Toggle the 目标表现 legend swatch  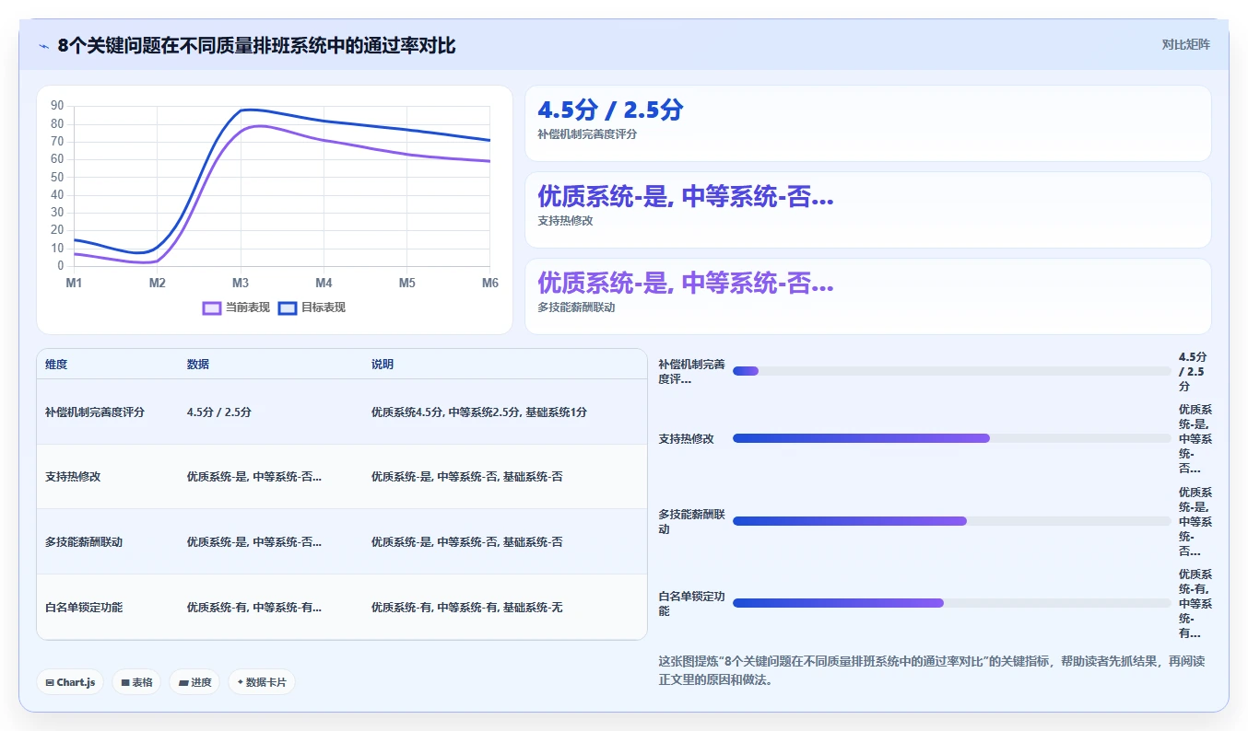[x=287, y=307]
